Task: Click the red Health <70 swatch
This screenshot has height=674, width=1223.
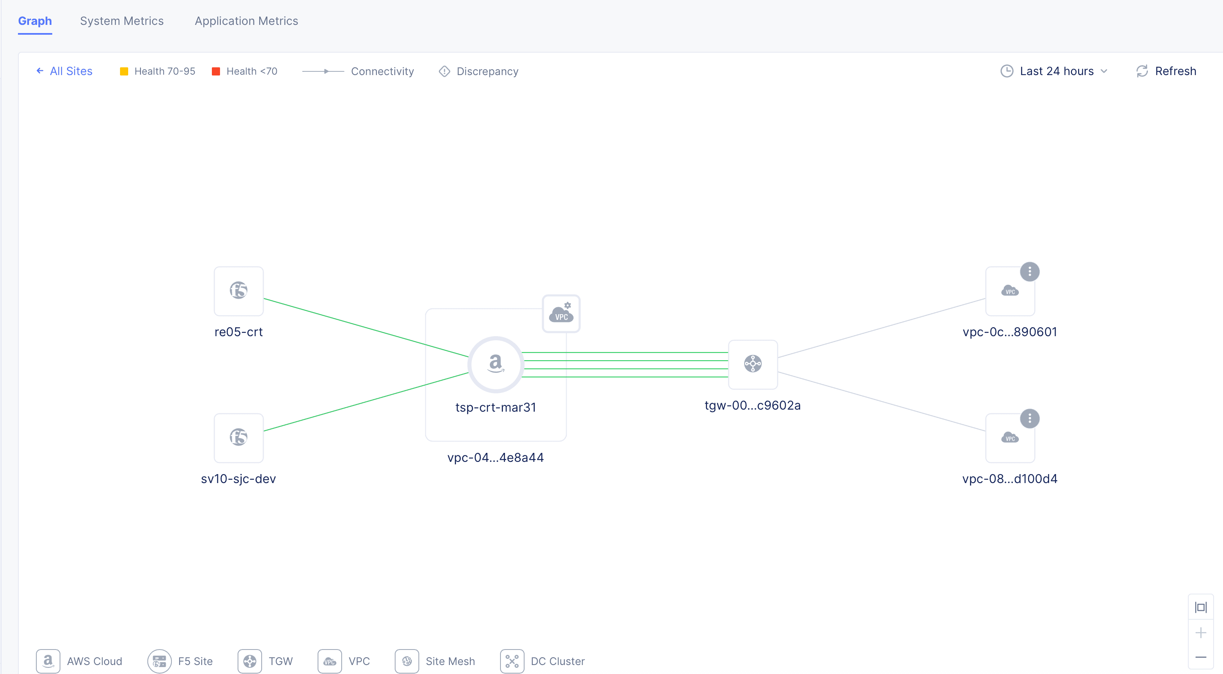Action: (x=216, y=71)
